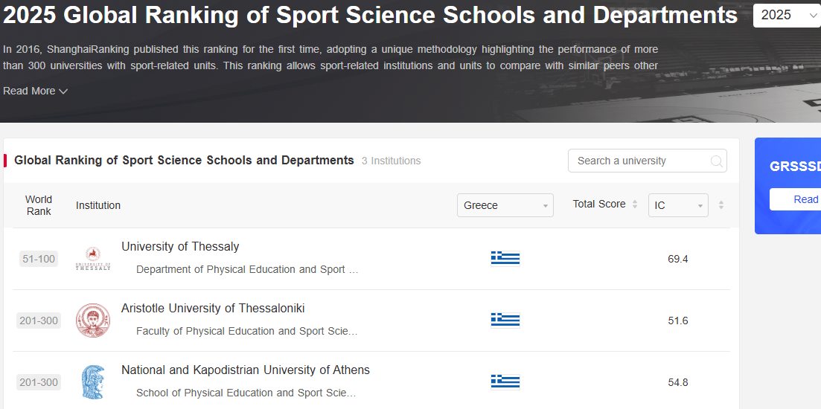
Task: Click the University of Thessaly logo
Action: coord(93,259)
